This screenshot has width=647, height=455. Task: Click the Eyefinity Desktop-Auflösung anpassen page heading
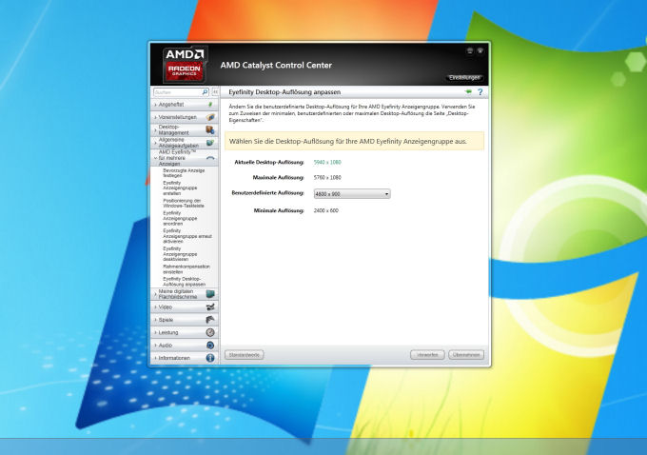284,92
